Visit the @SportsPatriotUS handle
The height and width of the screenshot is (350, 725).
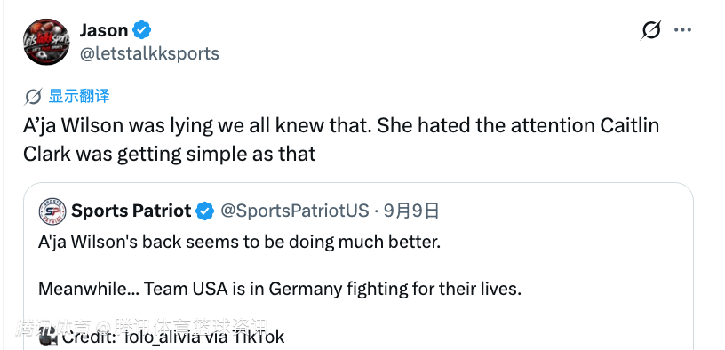point(295,211)
